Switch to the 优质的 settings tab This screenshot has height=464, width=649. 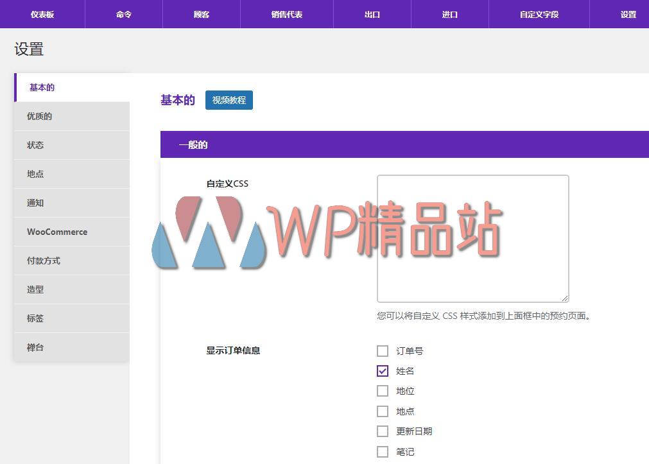coord(71,116)
